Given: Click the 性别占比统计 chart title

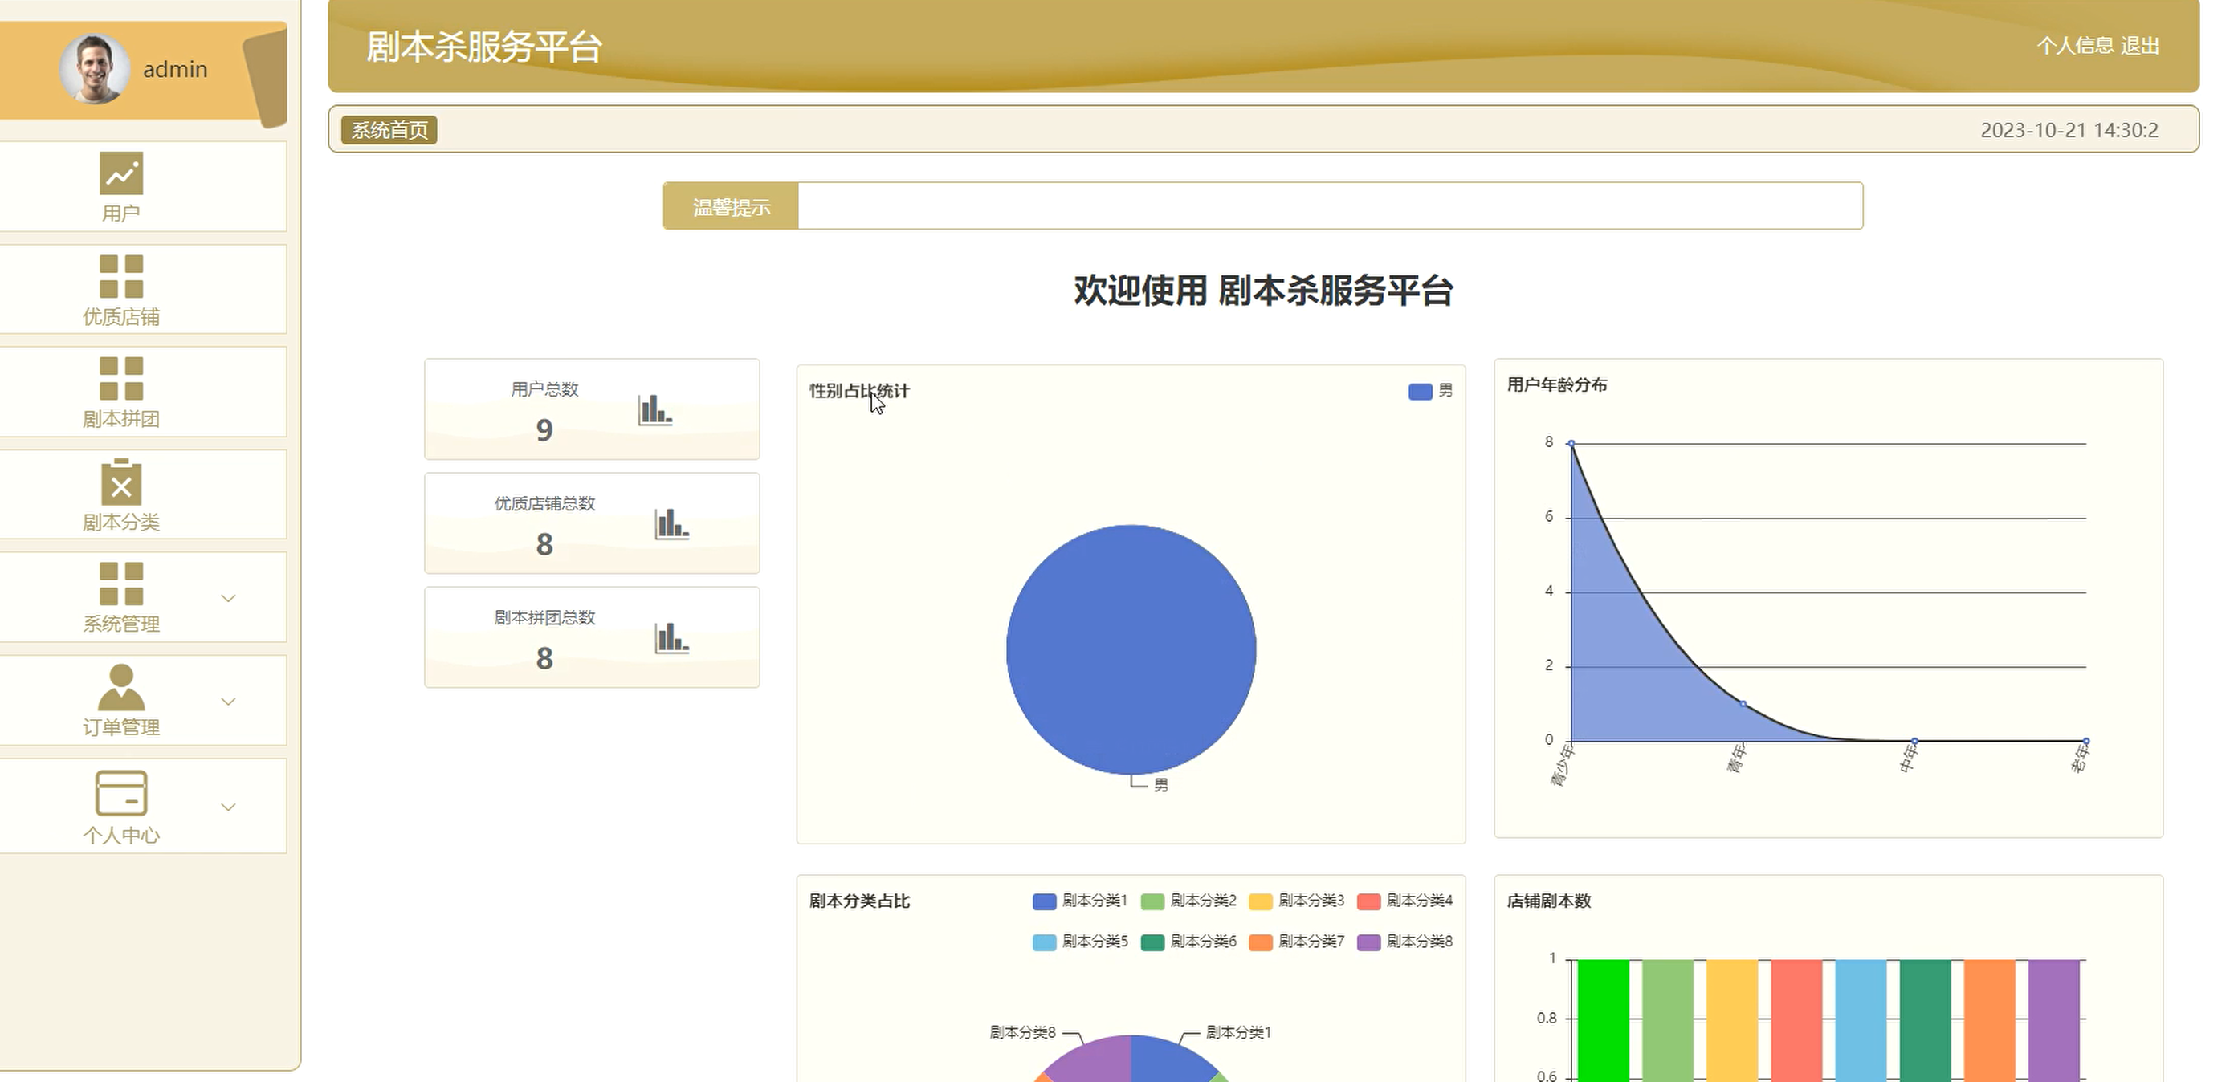Looking at the screenshot, I should click(x=859, y=391).
